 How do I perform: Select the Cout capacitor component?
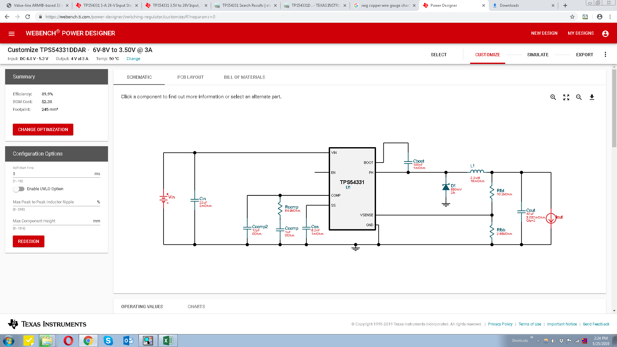tap(522, 212)
